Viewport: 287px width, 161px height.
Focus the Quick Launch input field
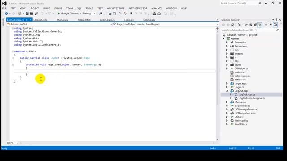238,3
